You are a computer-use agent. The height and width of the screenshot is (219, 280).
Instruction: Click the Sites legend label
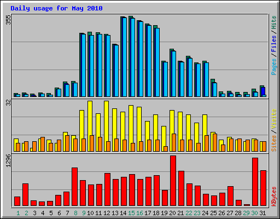coord(273,143)
